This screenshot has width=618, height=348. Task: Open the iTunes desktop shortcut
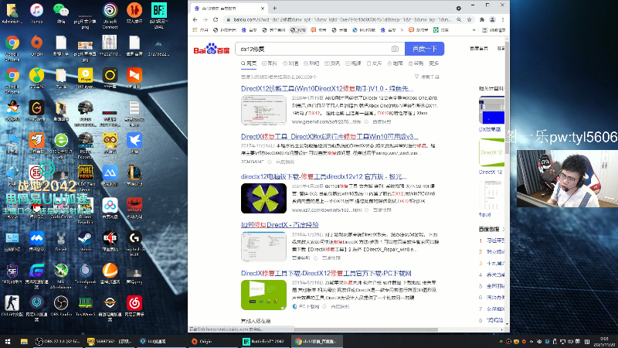[36, 12]
